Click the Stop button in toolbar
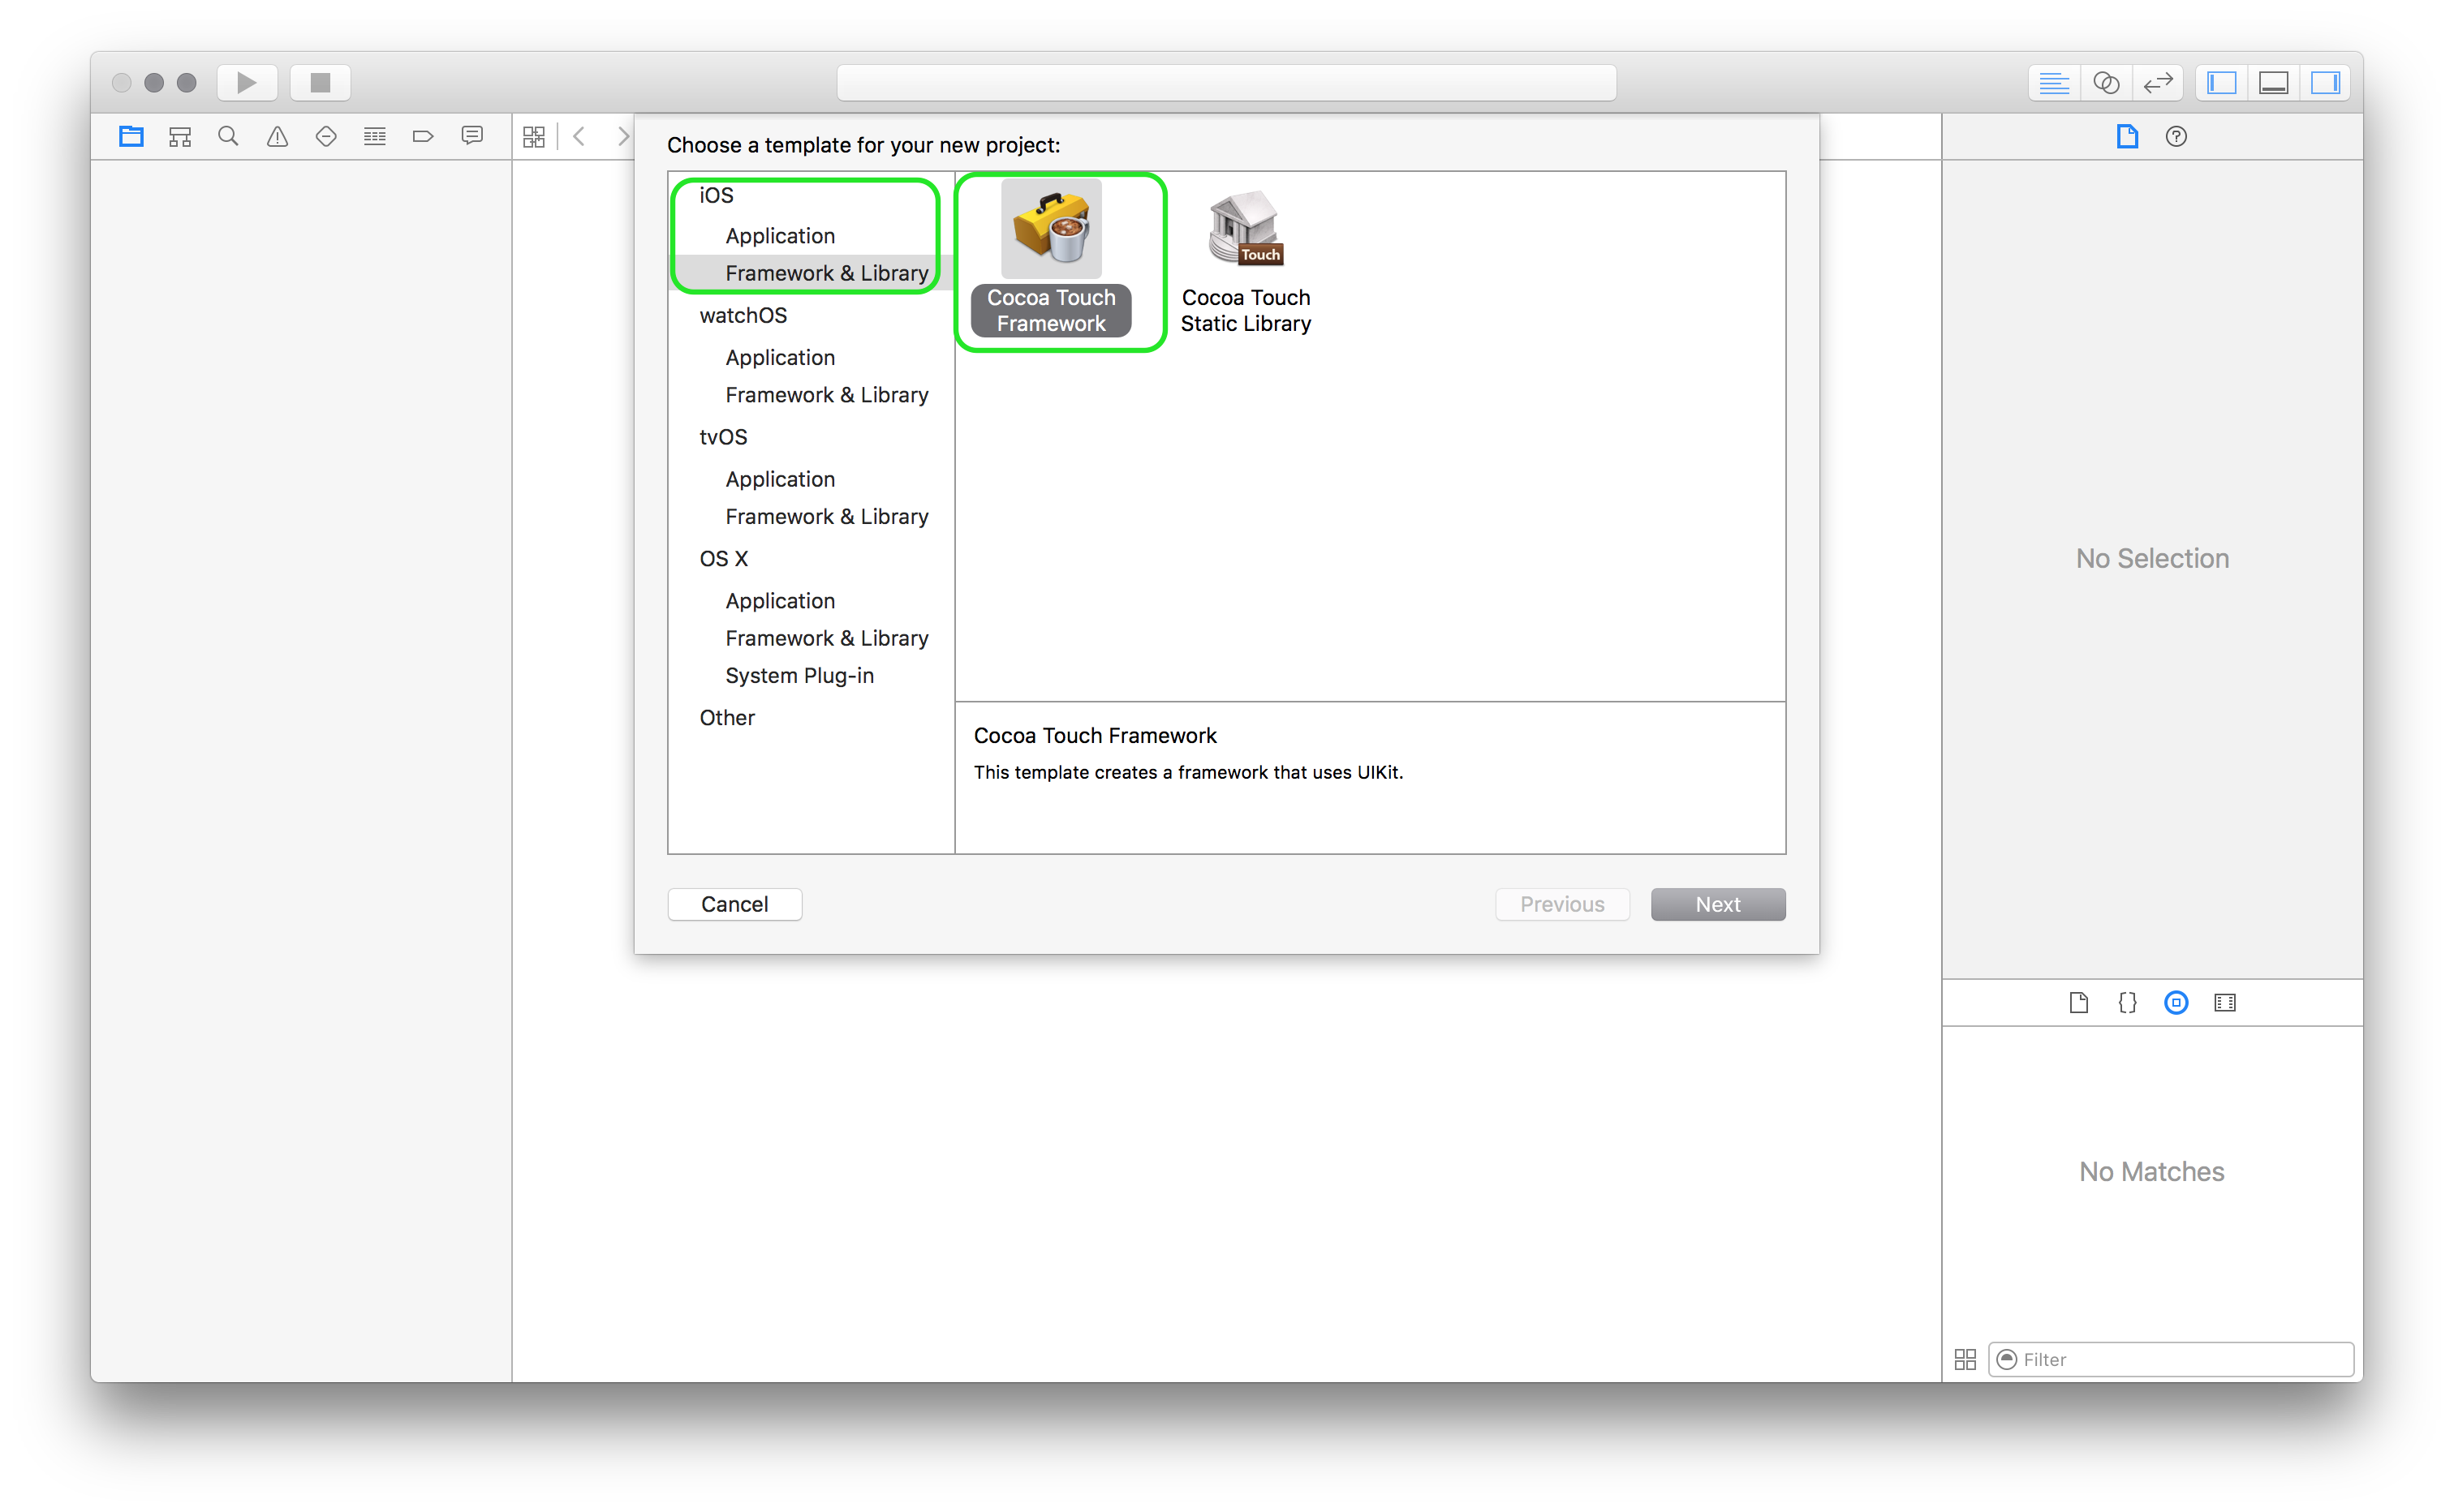The image size is (2454, 1512). click(x=320, y=82)
